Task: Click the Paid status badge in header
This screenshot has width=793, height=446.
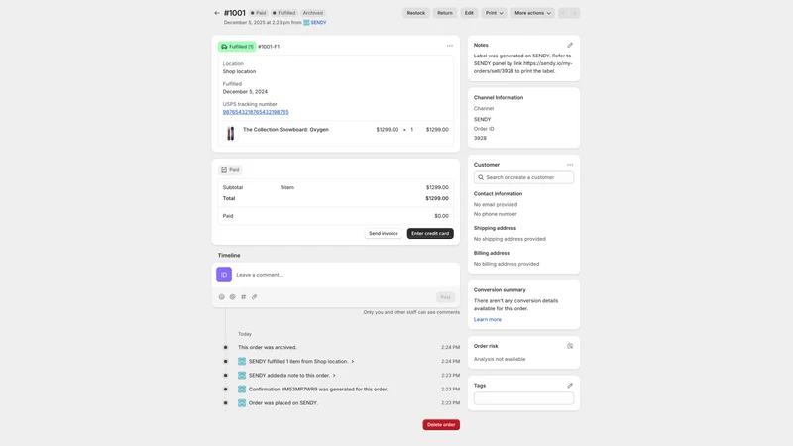Action: (258, 13)
